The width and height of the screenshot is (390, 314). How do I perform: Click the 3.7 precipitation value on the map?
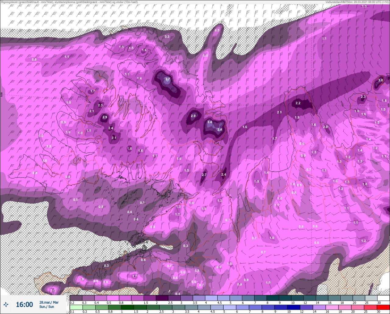coord(167,79)
